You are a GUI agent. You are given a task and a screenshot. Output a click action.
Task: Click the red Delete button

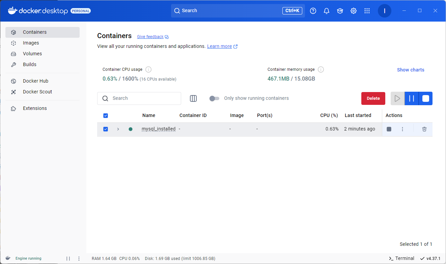[x=373, y=98]
